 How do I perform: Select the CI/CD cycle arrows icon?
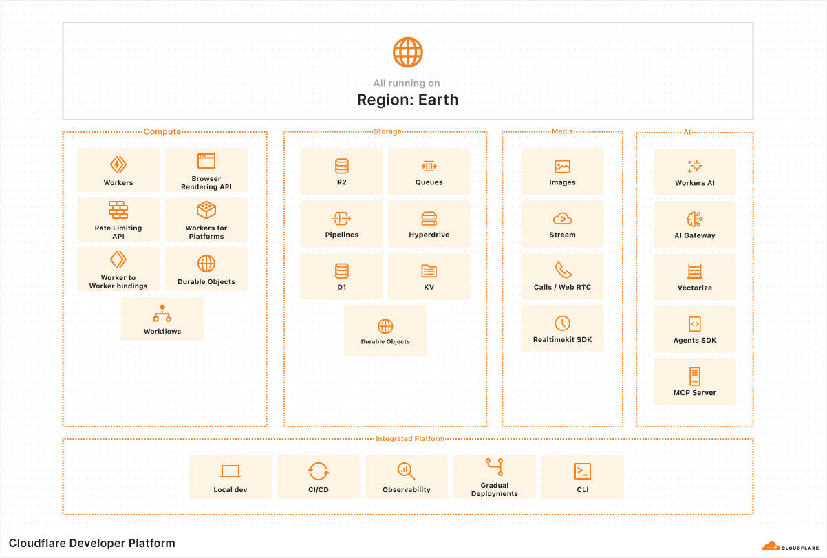click(319, 471)
